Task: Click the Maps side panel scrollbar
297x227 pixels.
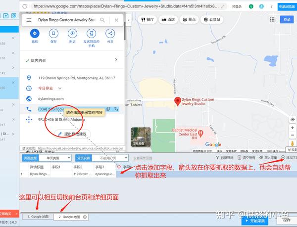Action: click(x=125, y=30)
